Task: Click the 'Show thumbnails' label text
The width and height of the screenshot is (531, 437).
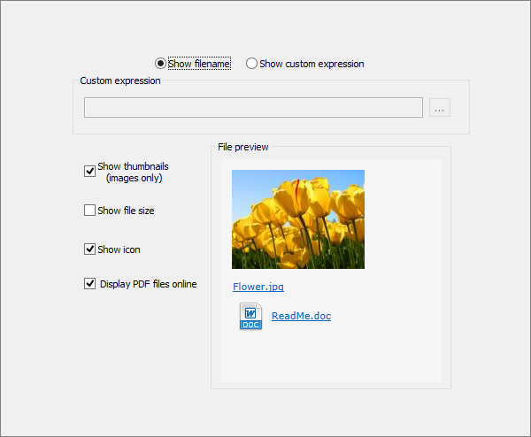Action: coord(133,166)
